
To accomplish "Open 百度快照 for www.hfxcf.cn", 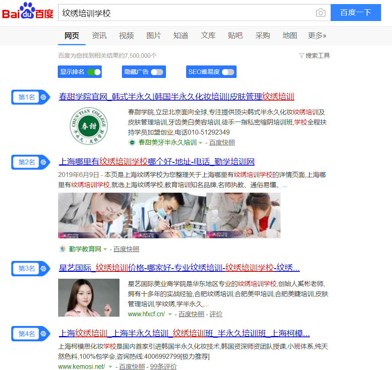I will pos(191,314).
